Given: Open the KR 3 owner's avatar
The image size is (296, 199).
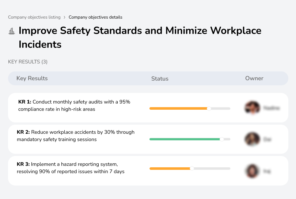Looking at the screenshot, I should [252, 171].
